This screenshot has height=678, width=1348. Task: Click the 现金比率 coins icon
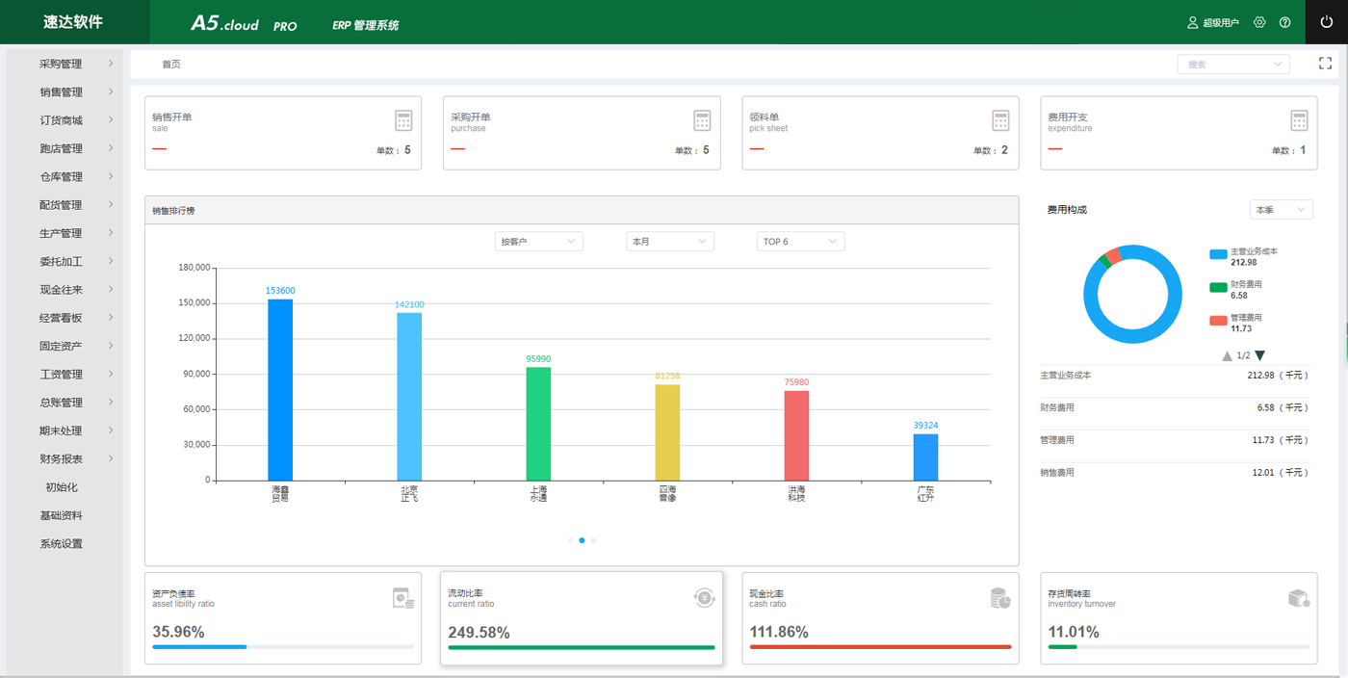tap(1000, 598)
